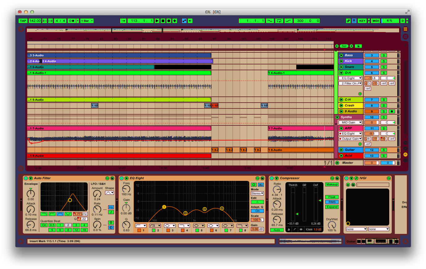426x269 pixels.
Task: Collapse the Synths group track
Action: pyautogui.click(x=337, y=117)
